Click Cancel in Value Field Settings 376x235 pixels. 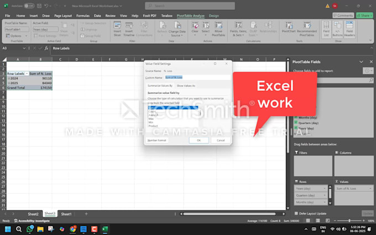221,140
